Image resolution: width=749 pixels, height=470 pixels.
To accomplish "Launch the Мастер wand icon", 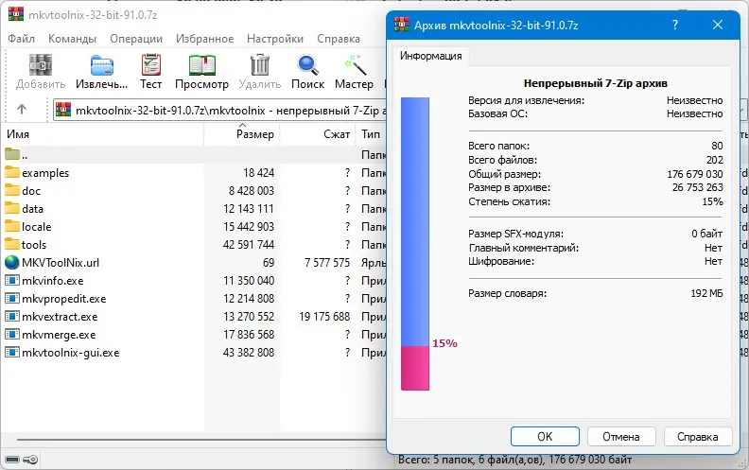I will [x=355, y=65].
